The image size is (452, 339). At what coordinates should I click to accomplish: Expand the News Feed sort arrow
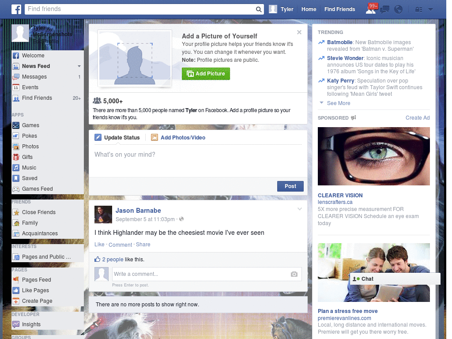click(x=79, y=66)
